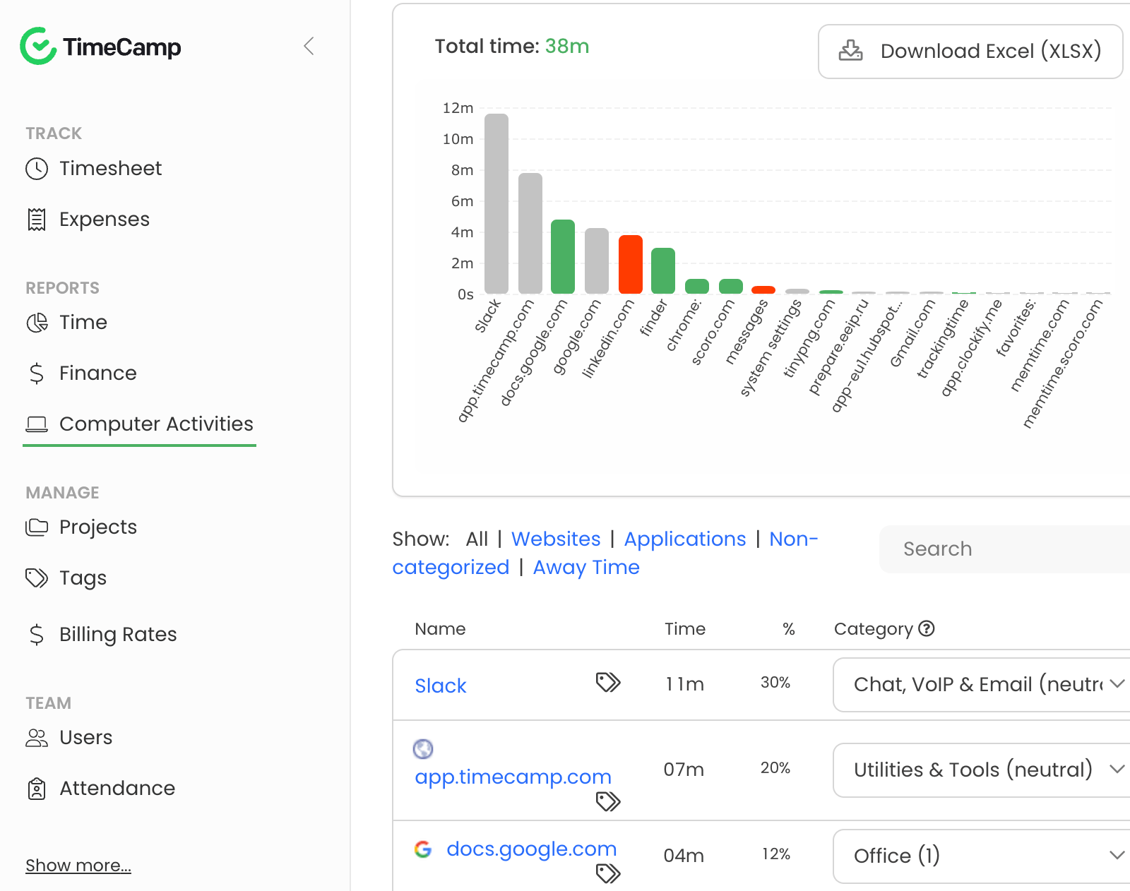
Task: Click the Computer Activities laptop icon
Action: [x=37, y=424]
